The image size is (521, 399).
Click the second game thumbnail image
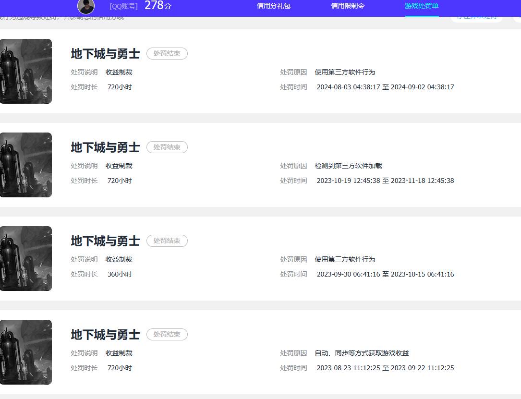[26, 165]
